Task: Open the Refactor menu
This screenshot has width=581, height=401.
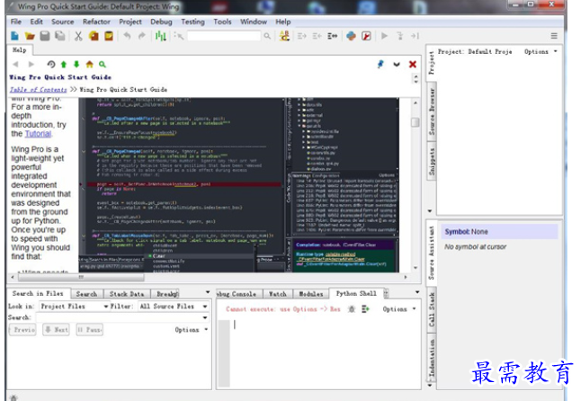Action: click(96, 22)
